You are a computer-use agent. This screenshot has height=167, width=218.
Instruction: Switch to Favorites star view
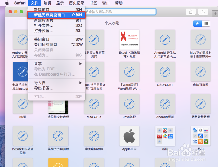tap(197, 24)
